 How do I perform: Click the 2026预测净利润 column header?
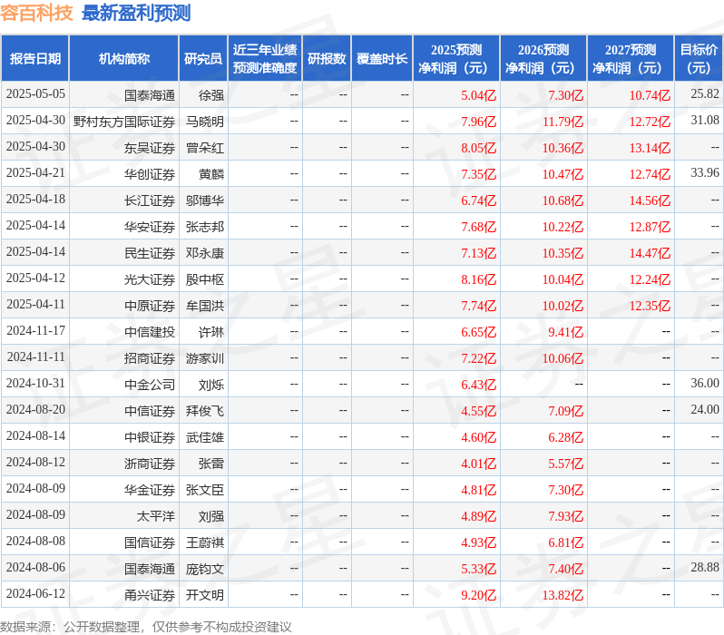point(543,59)
